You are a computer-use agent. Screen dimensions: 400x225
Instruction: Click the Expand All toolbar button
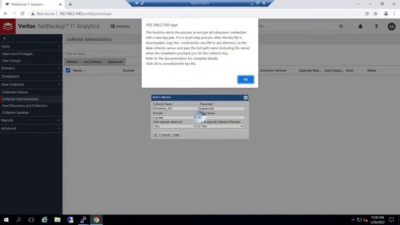[115, 62]
